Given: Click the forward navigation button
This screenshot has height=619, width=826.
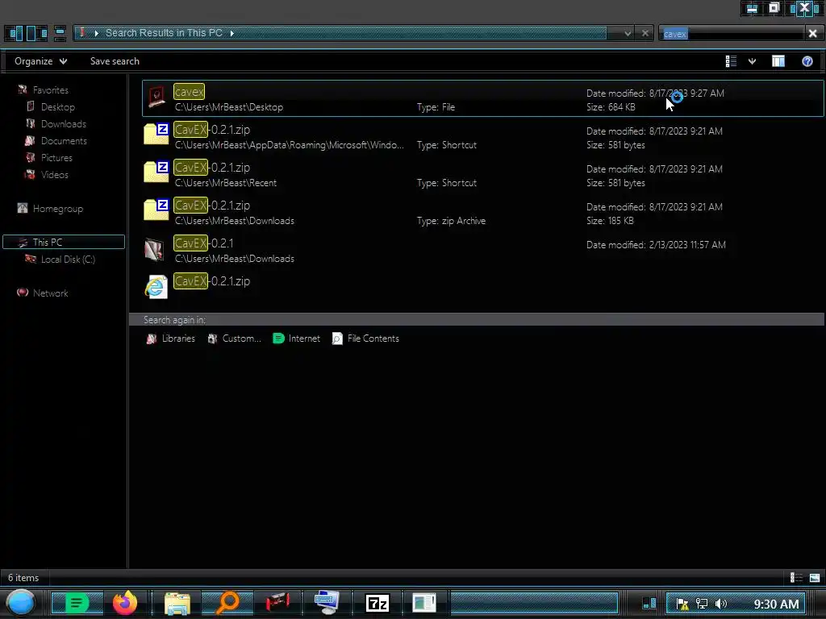Looking at the screenshot, I should pos(35,33).
